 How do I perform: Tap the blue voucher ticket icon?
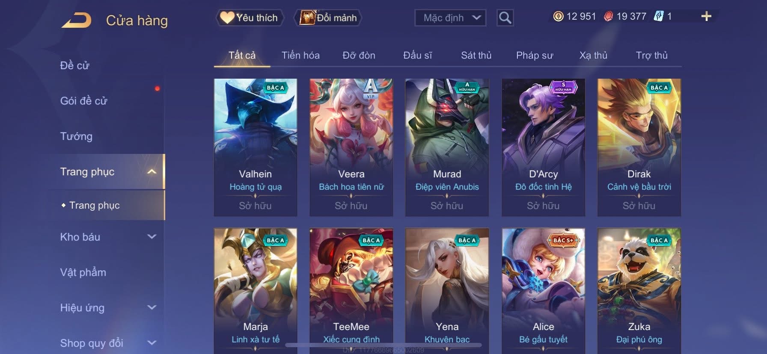(658, 17)
